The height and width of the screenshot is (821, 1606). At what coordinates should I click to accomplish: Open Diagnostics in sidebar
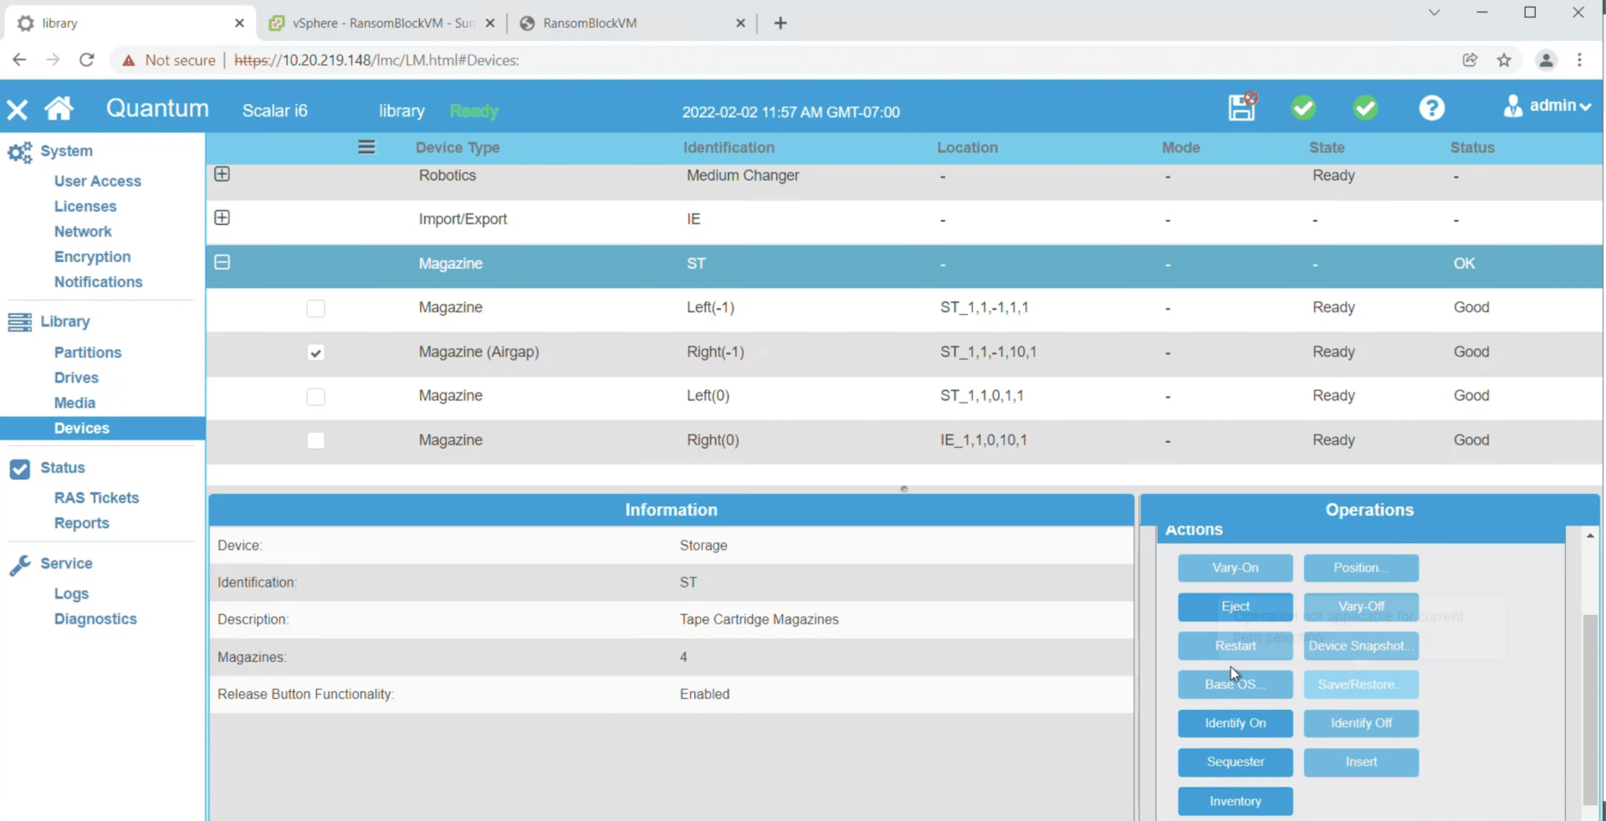point(95,618)
